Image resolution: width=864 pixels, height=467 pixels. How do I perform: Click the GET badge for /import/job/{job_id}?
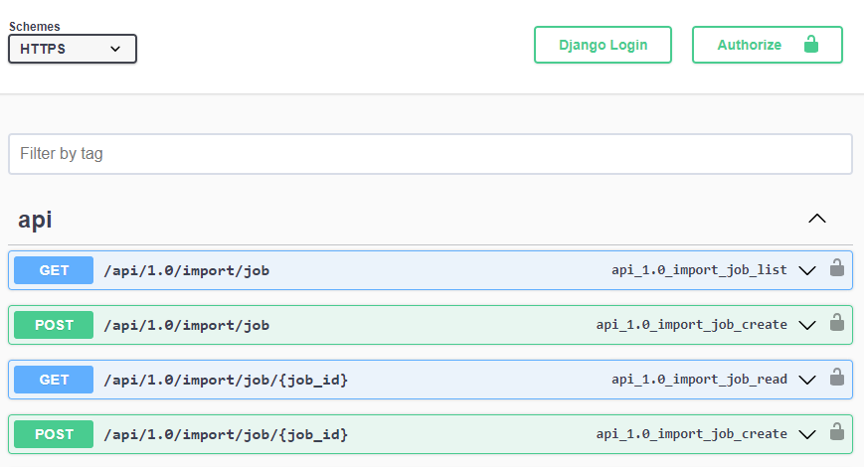coord(54,380)
